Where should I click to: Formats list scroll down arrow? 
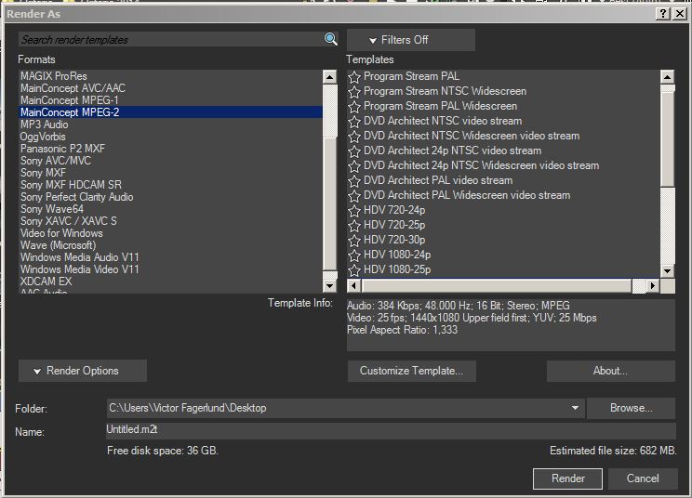click(x=329, y=285)
